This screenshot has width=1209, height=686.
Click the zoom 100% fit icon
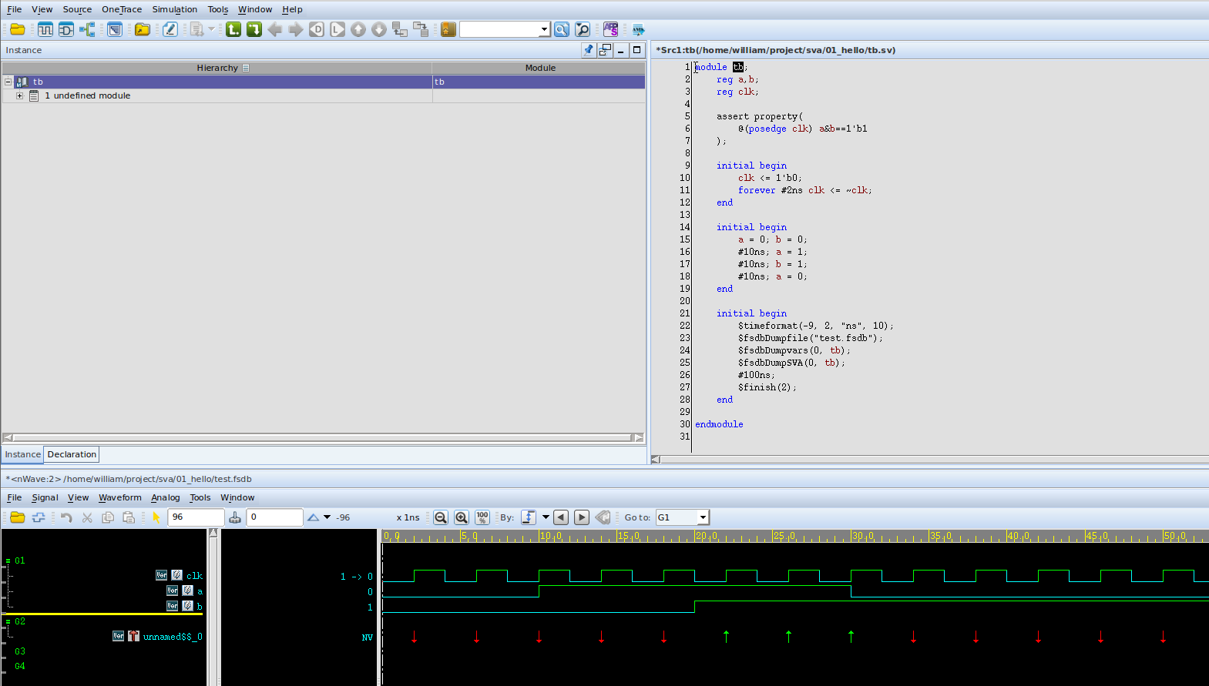tap(482, 517)
